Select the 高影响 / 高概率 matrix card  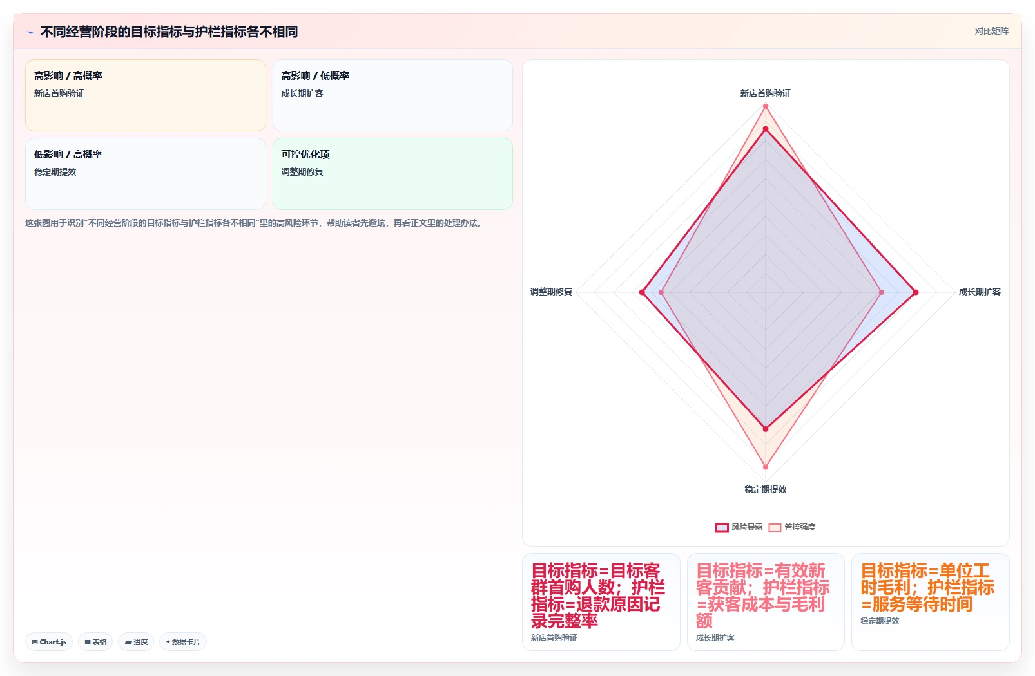[146, 95]
